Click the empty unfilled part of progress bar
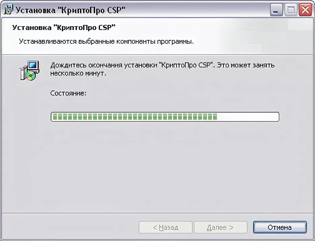The image size is (315, 241). (247, 116)
